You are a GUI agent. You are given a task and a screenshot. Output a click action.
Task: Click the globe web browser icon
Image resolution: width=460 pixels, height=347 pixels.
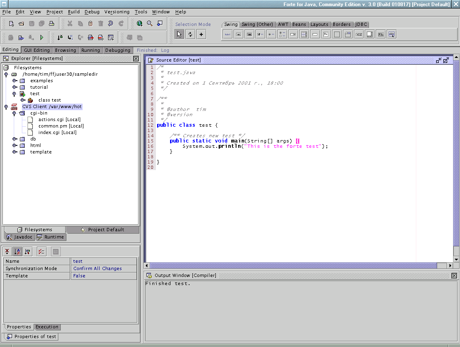coord(140,23)
